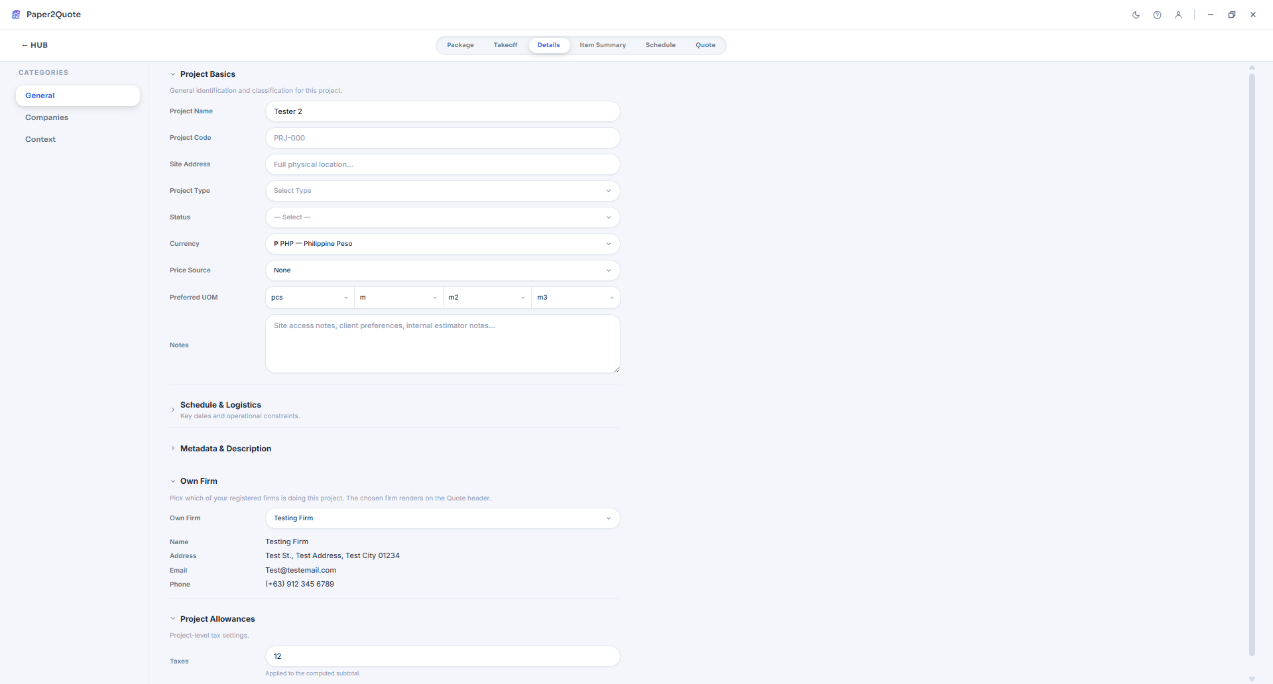Click the Project Name field

(443, 111)
